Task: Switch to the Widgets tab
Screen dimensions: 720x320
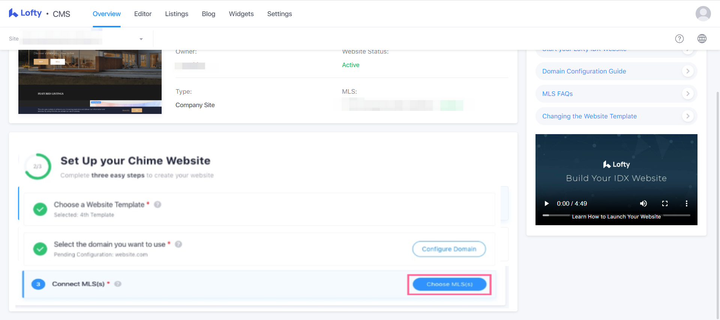Action: [241, 14]
